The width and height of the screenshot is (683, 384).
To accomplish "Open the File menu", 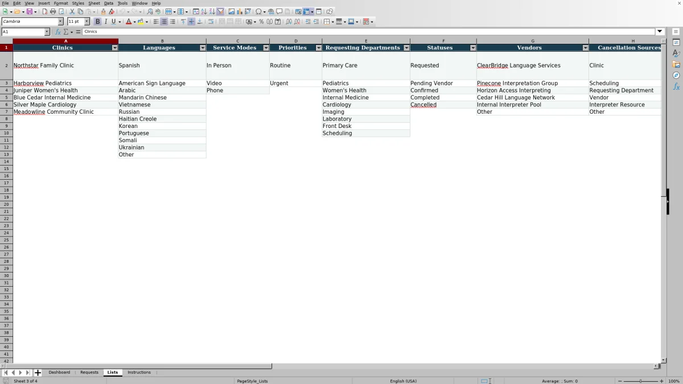I will pyautogui.click(x=5, y=3).
